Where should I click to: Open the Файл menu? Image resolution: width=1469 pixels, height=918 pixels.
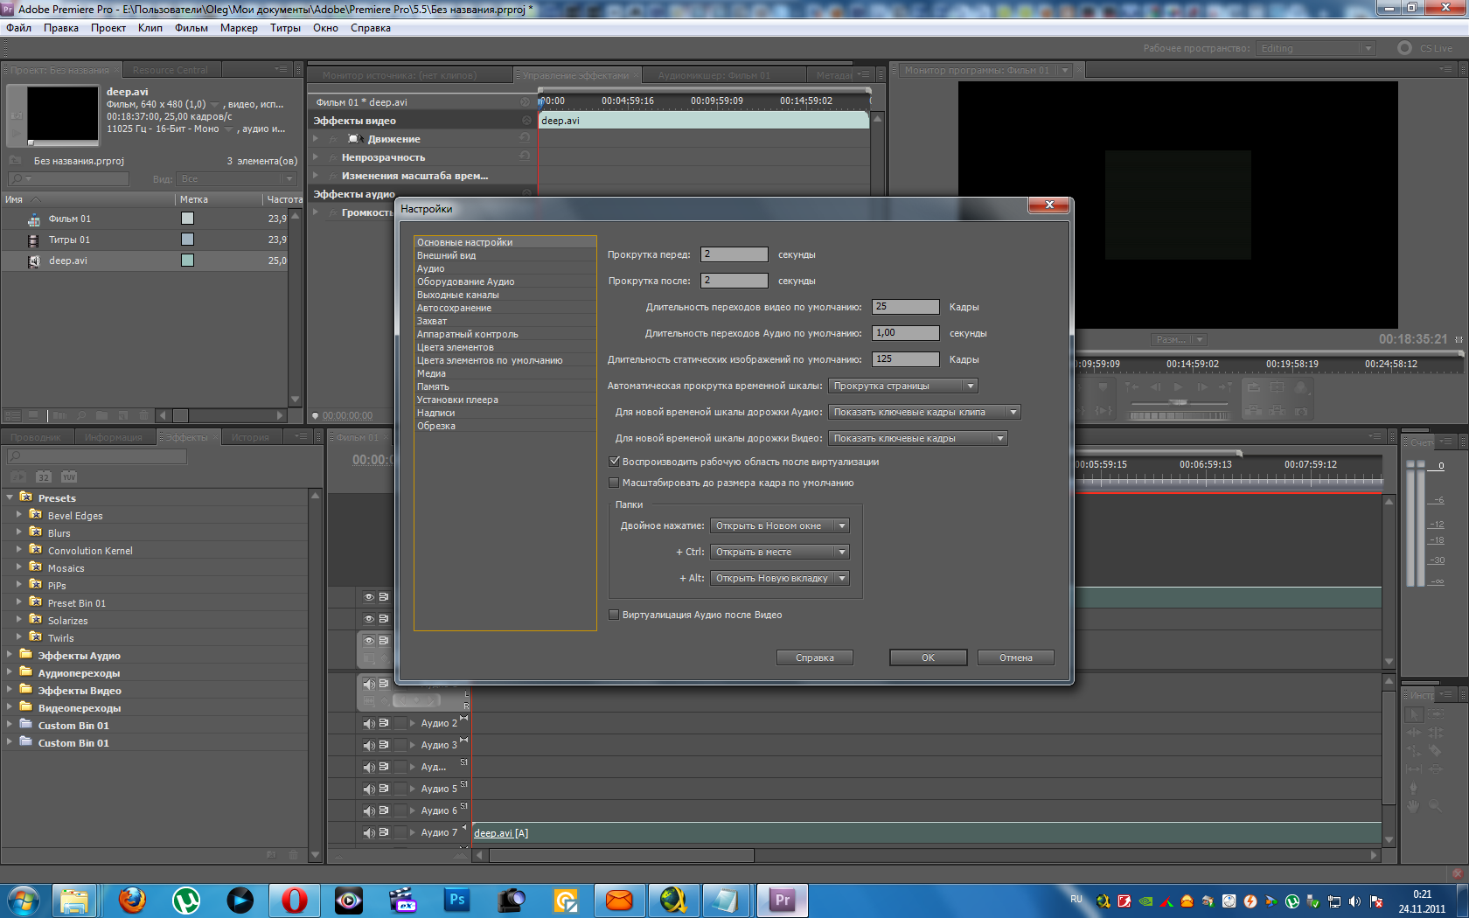coord(19,28)
